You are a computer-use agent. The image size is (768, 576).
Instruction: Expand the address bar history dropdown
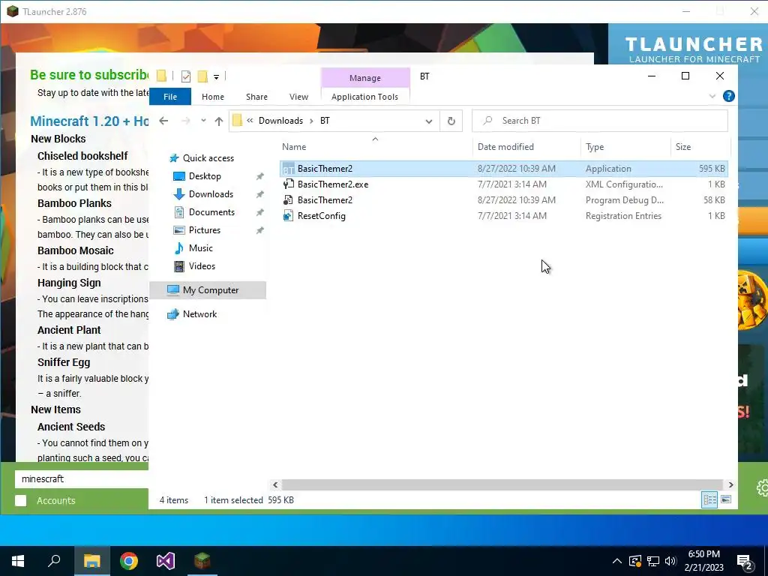[x=428, y=121]
